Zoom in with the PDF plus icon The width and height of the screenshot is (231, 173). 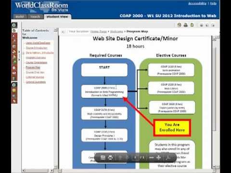click(158, 158)
